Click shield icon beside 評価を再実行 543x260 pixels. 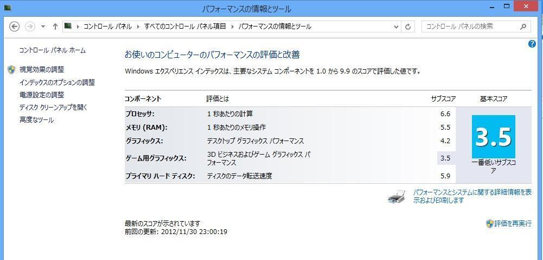(x=490, y=223)
